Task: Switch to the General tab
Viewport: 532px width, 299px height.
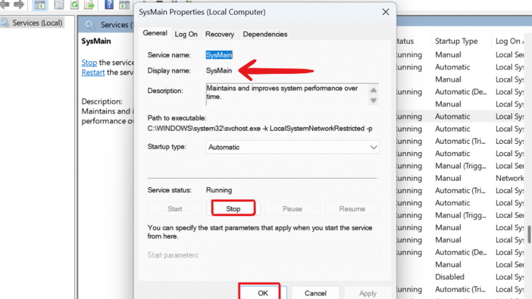Action: (x=155, y=33)
